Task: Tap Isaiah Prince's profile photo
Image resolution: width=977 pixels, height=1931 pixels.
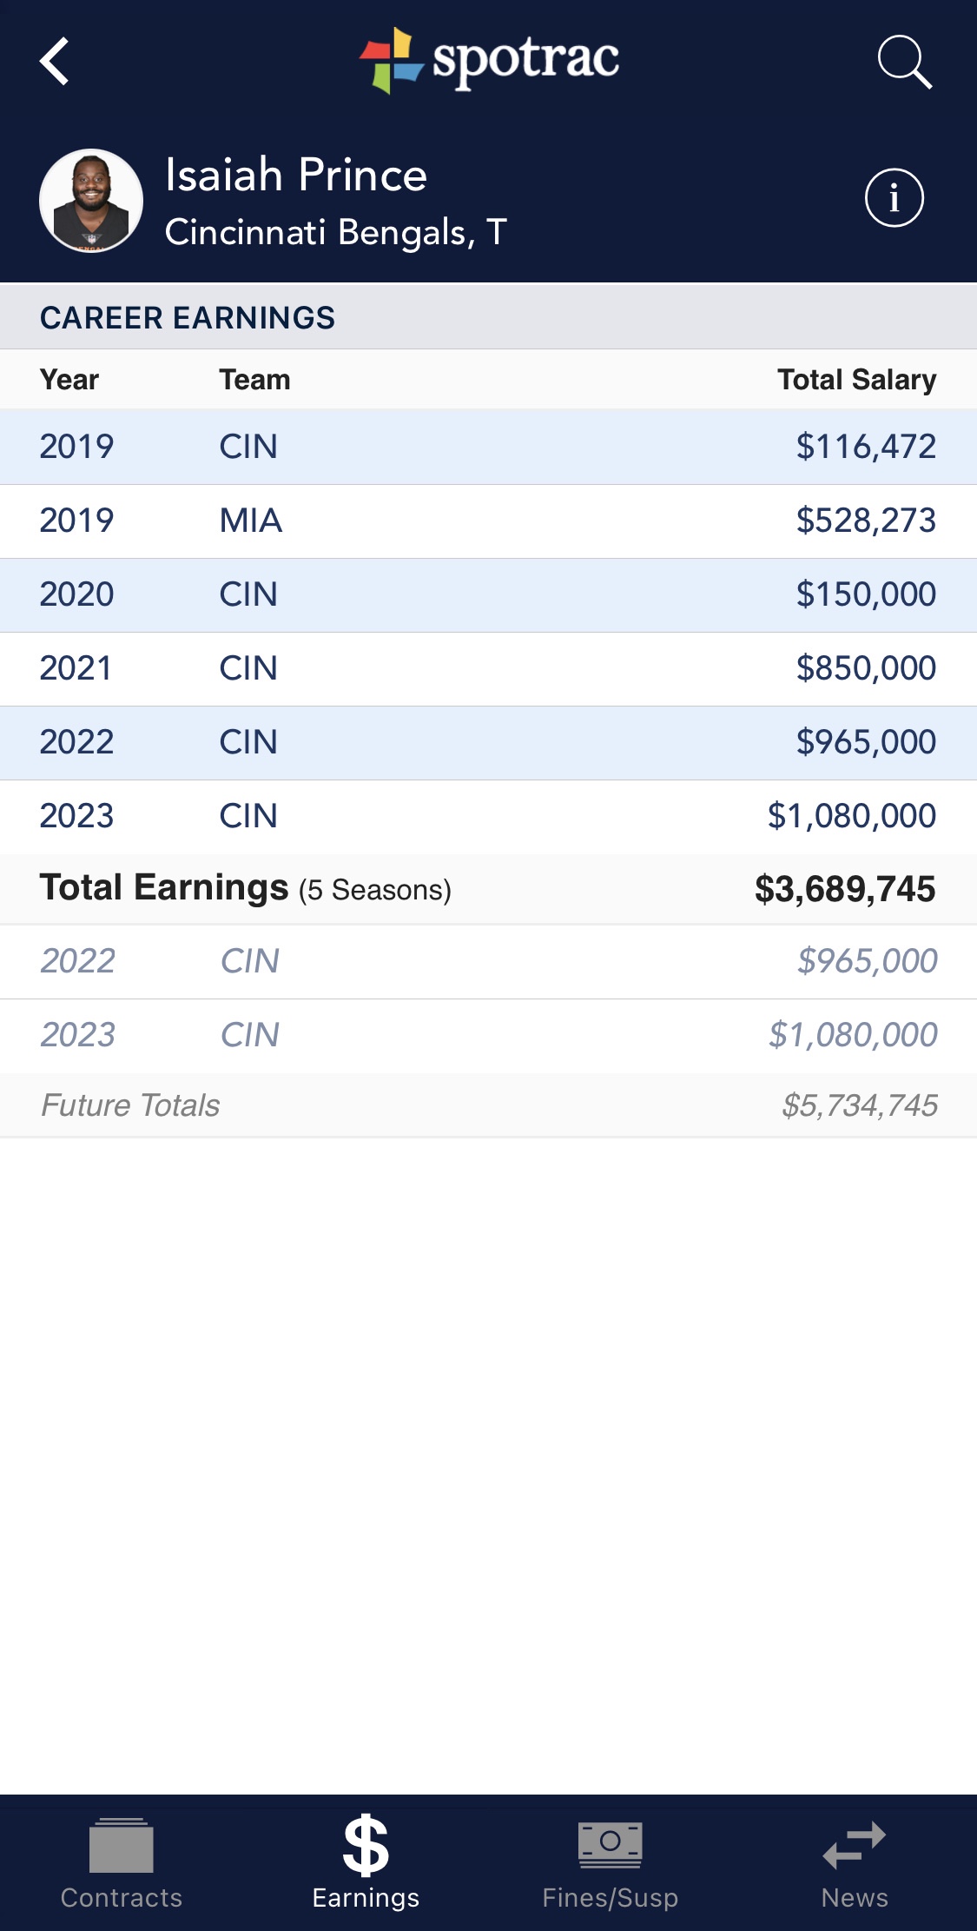Action: (x=91, y=201)
